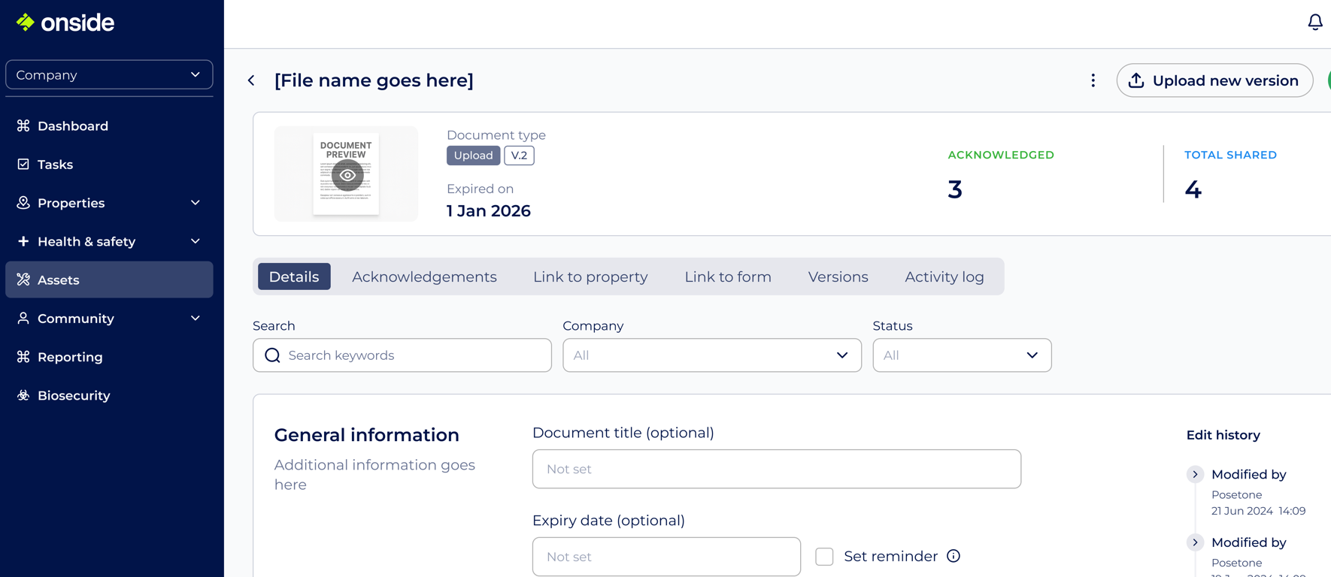This screenshot has width=1331, height=577.
Task: Click the Set reminder info icon
Action: click(954, 556)
